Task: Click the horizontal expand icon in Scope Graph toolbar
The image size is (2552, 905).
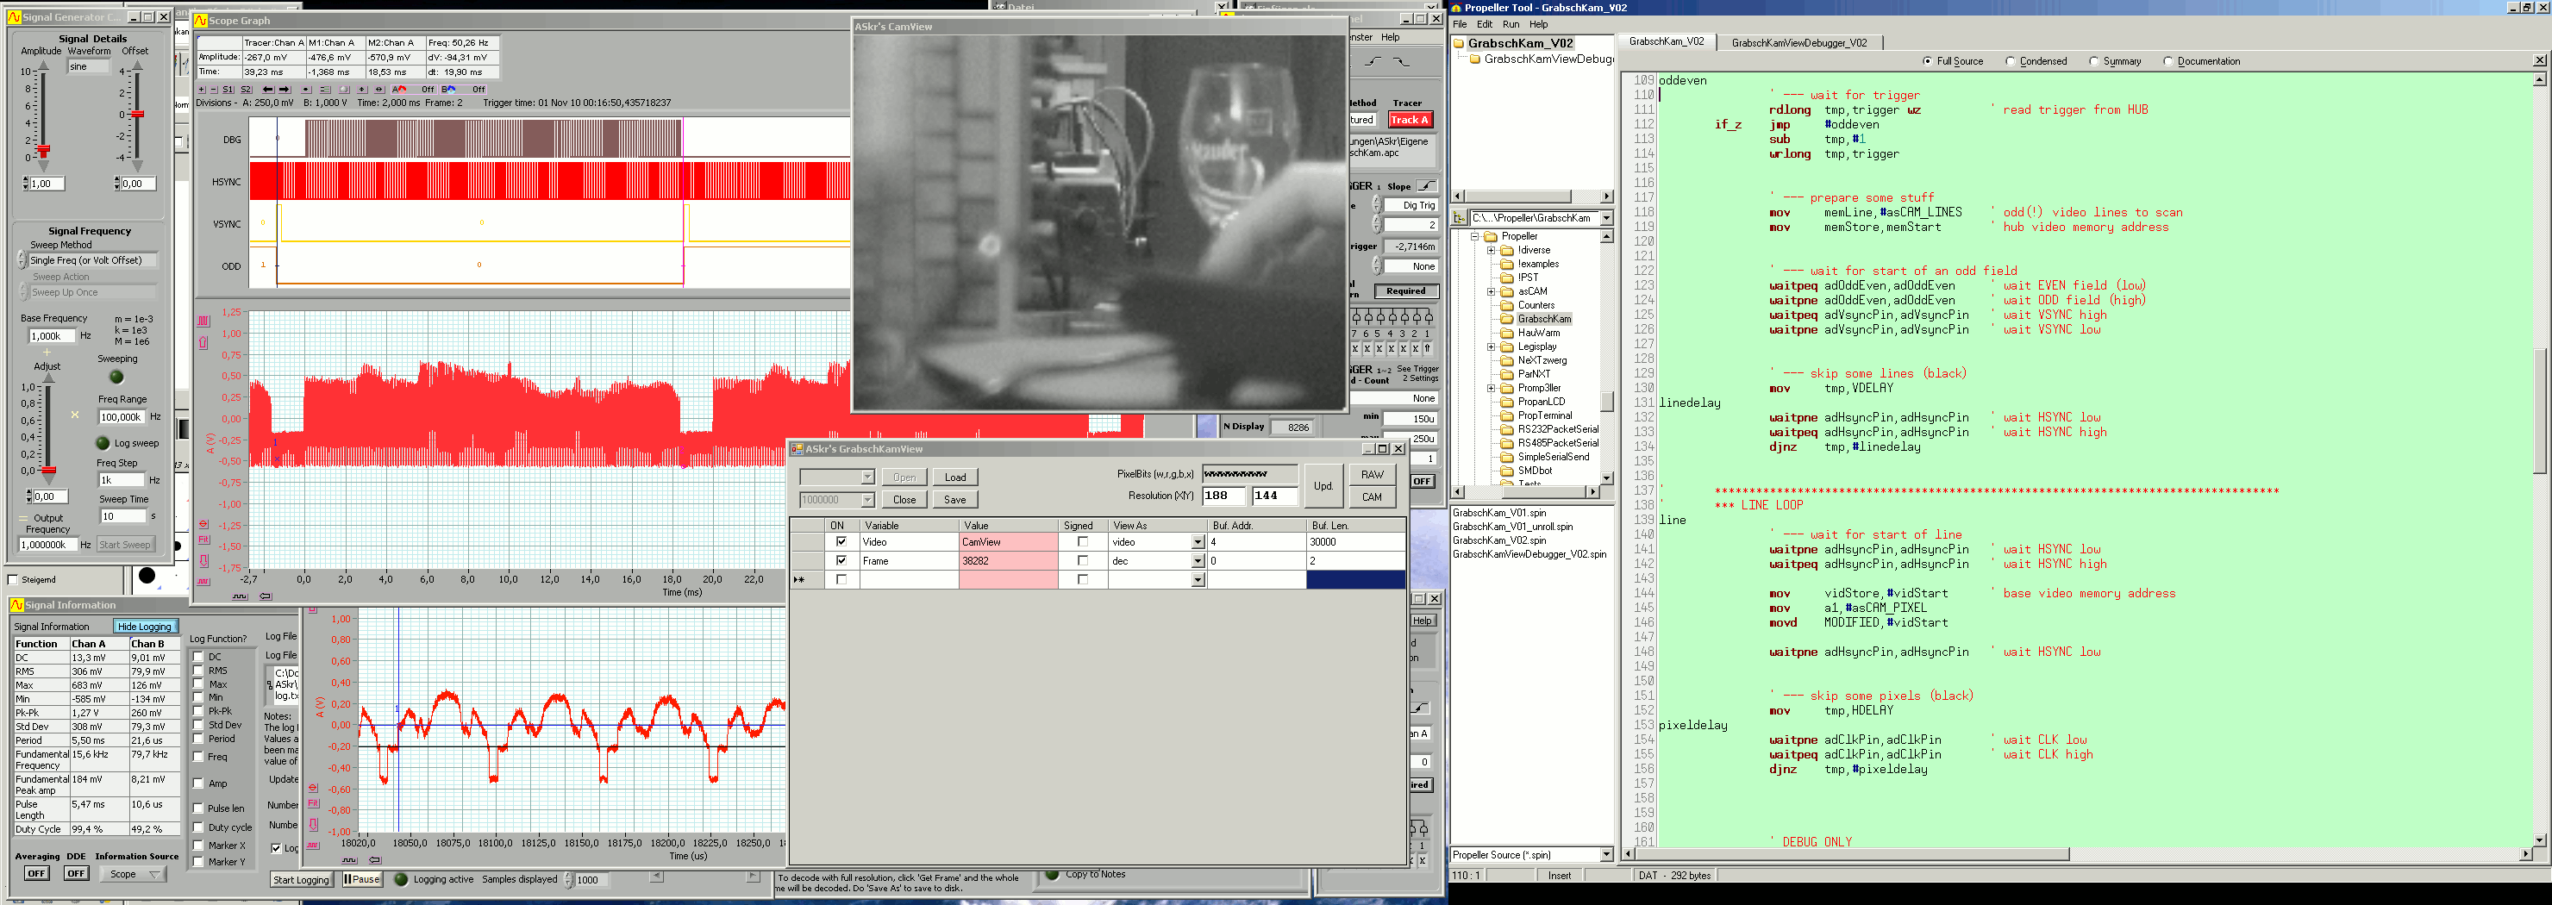Action: pos(379,90)
